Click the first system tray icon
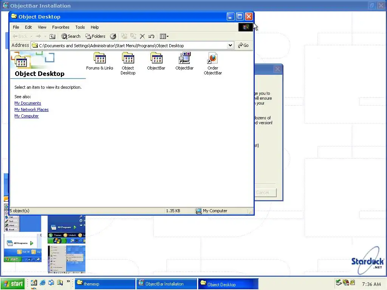Viewport: 387px width, 290px height. tap(339, 282)
